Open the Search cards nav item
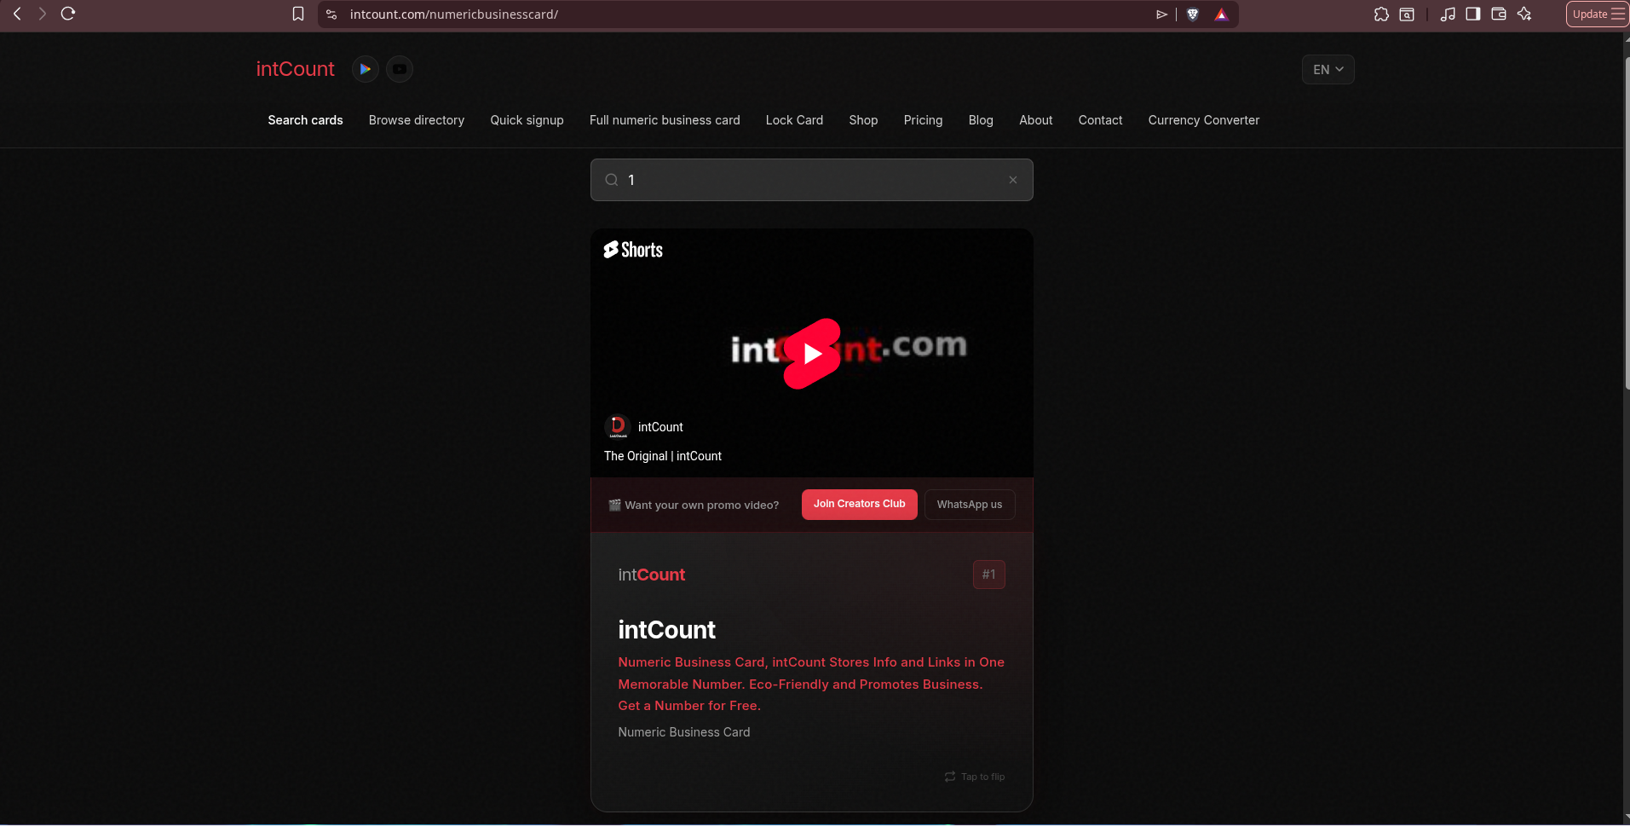1630x826 pixels. click(305, 120)
